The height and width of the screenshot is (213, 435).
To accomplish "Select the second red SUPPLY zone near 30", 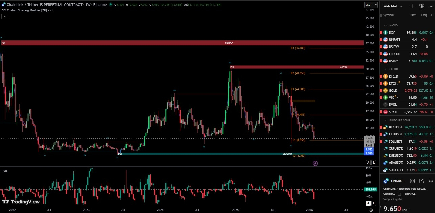I will 296,67.
